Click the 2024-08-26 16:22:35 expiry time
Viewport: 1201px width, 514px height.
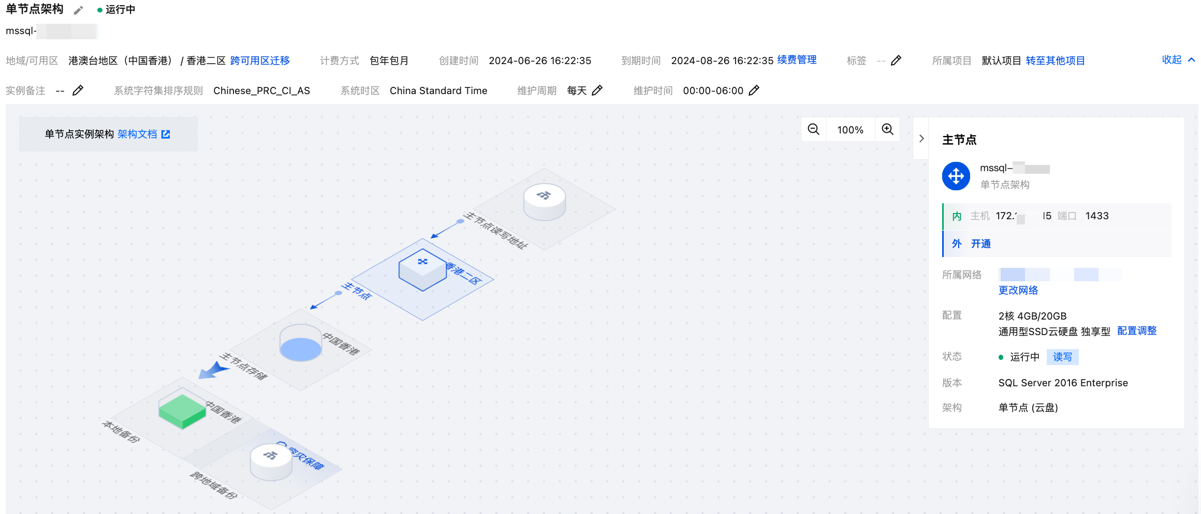(x=723, y=61)
